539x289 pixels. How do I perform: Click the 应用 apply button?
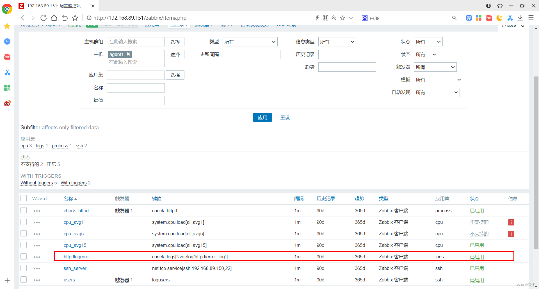pos(262,118)
